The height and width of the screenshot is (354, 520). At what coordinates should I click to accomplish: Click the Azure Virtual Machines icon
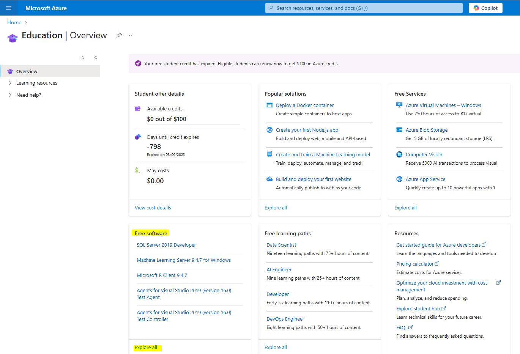[399, 105]
